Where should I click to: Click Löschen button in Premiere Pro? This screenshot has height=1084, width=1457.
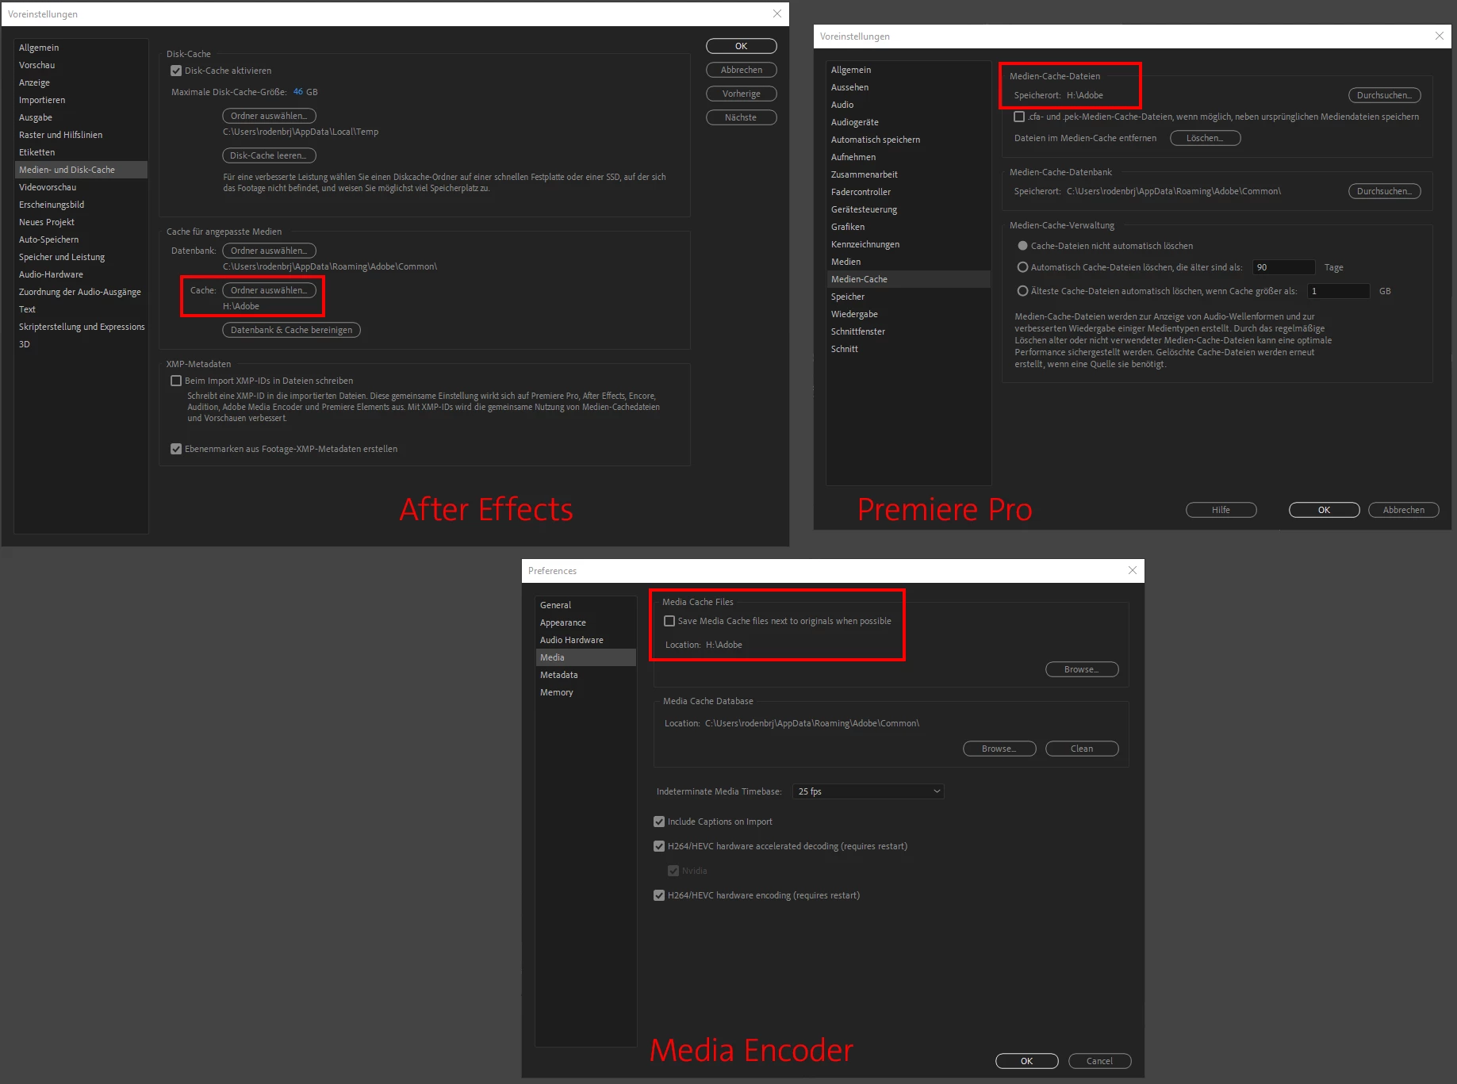[1205, 138]
